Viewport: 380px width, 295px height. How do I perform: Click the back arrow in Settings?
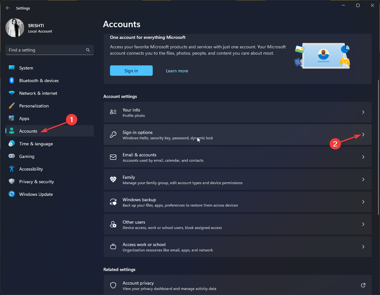pyautogui.click(x=8, y=8)
